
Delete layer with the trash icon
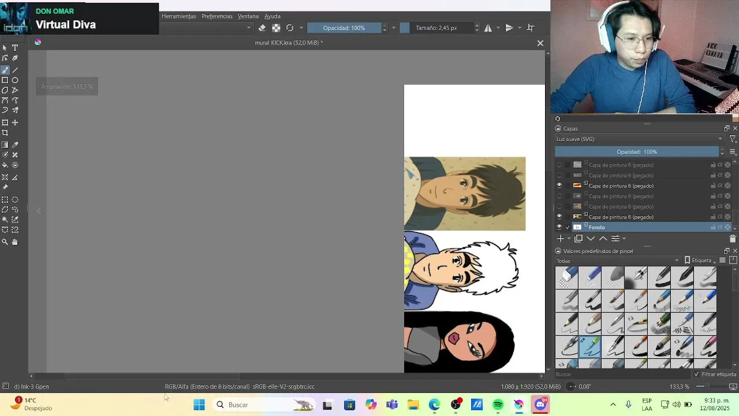(x=733, y=239)
